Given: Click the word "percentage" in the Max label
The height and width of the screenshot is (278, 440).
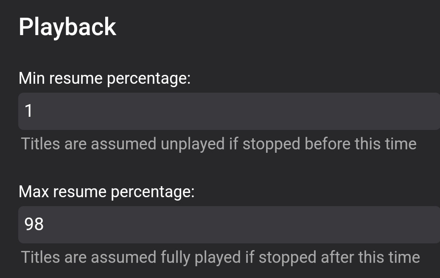Looking at the screenshot, I should (152, 192).
